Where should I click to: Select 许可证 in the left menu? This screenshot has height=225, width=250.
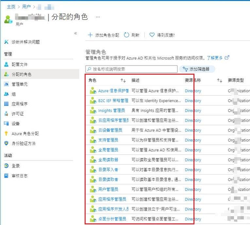coord(18,114)
